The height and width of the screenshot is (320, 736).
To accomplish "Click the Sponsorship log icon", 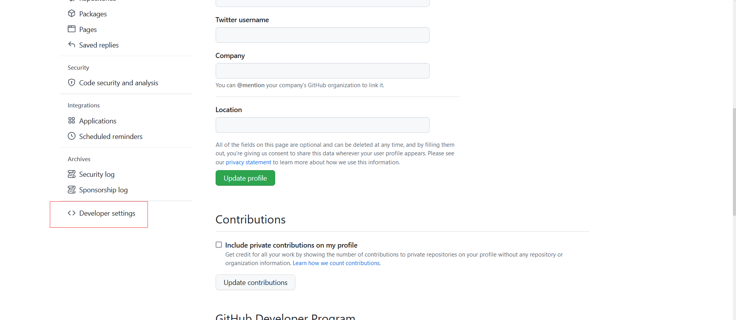I will tap(72, 190).
